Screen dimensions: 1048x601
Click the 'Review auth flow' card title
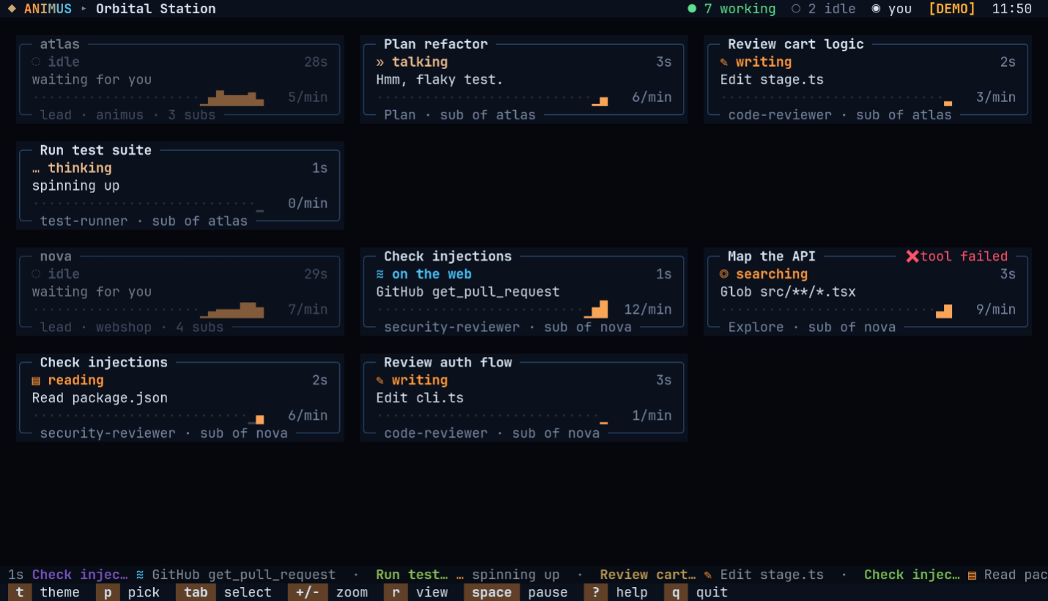(x=448, y=362)
